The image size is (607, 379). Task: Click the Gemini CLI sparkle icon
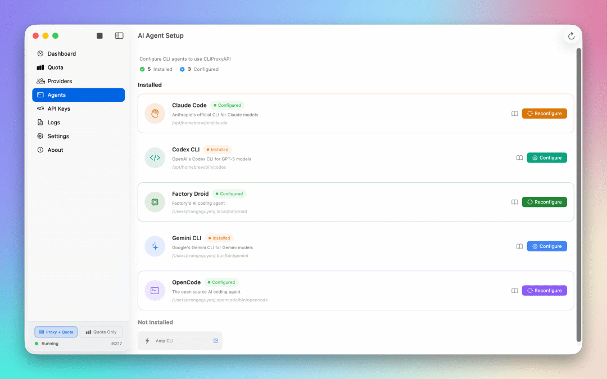(x=155, y=246)
